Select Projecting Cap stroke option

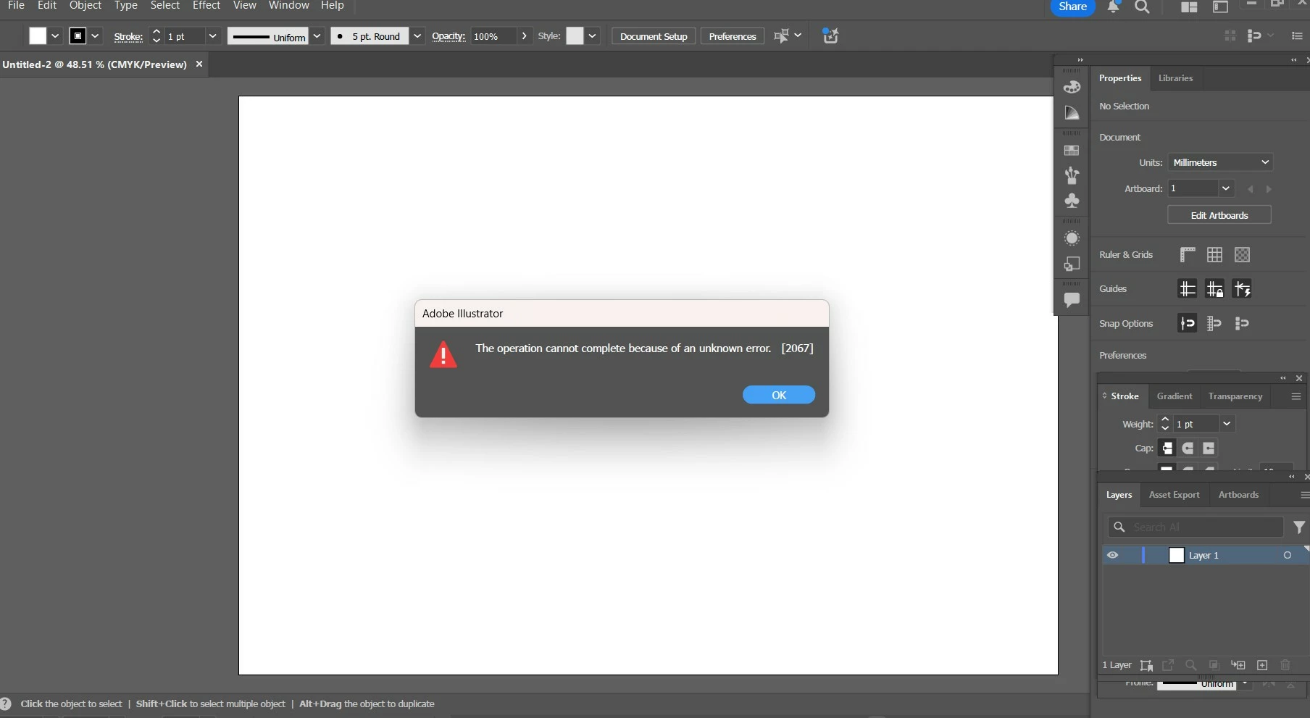1209,448
